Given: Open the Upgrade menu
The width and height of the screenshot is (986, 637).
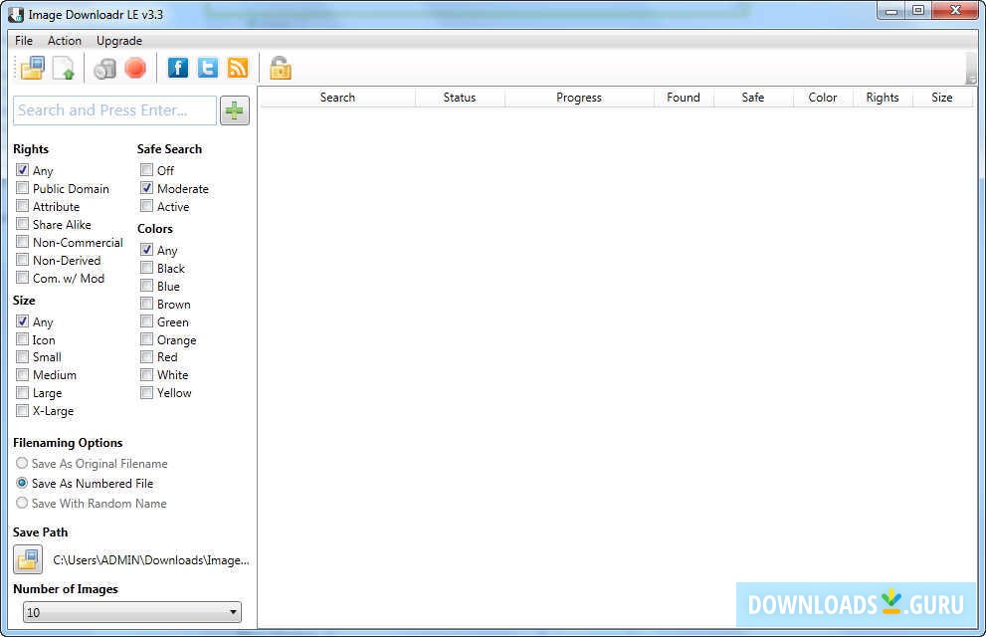Looking at the screenshot, I should click(x=118, y=40).
